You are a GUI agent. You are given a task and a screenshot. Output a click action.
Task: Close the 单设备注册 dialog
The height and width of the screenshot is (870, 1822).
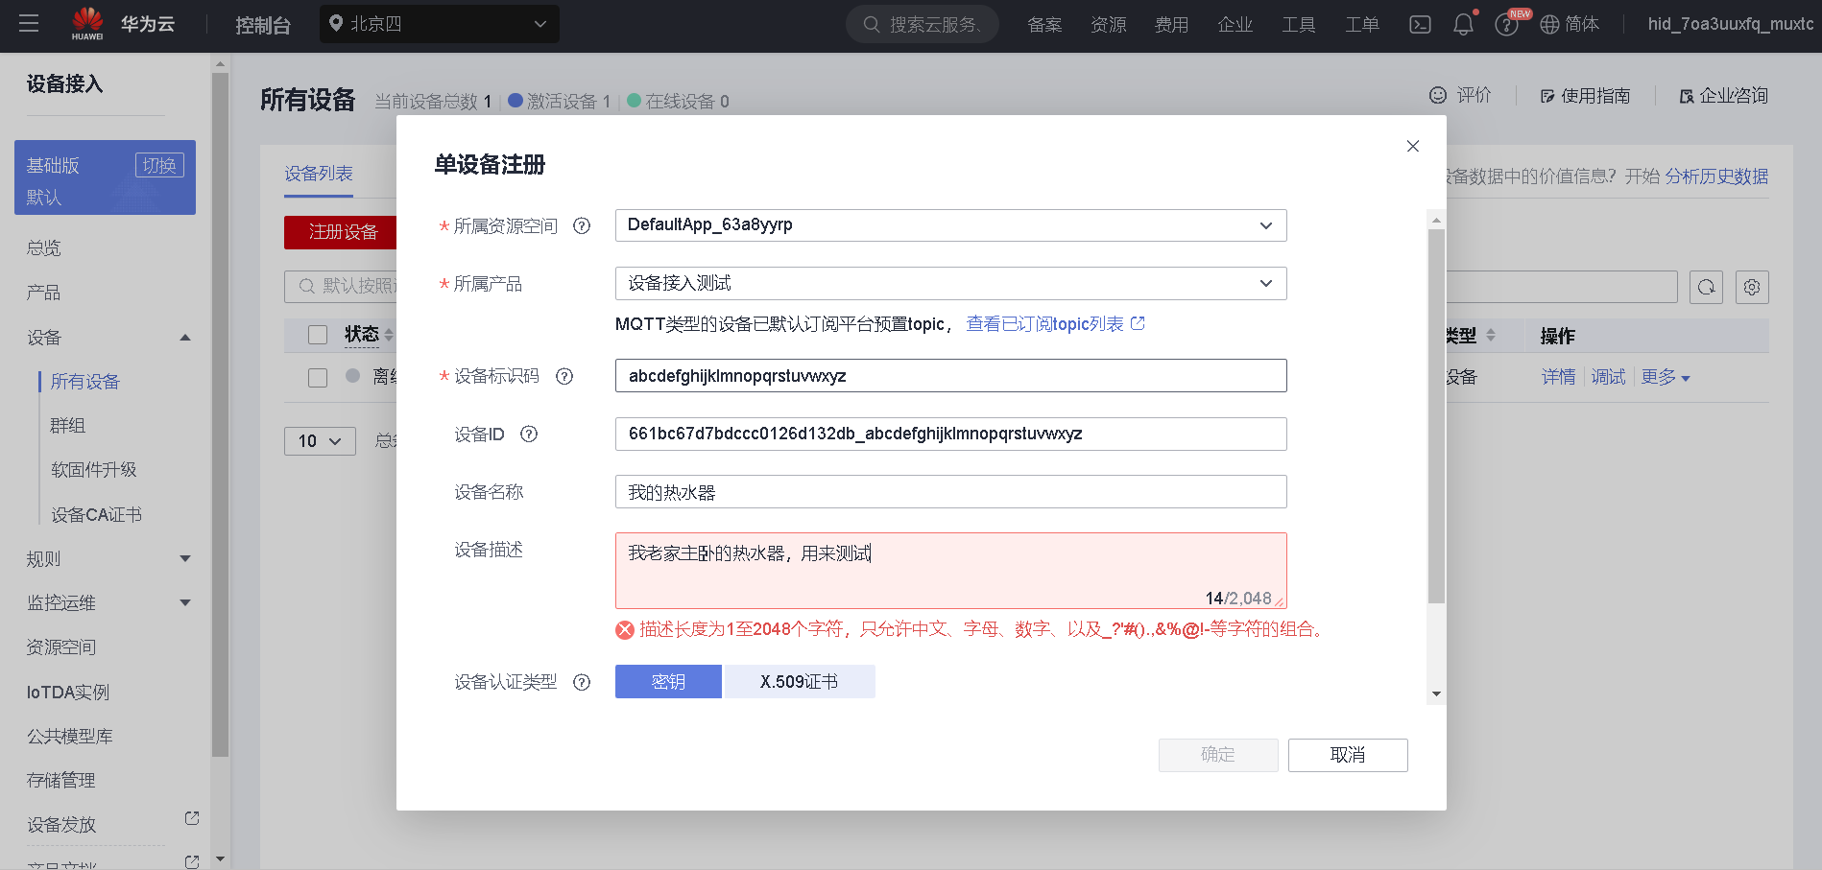1413,146
